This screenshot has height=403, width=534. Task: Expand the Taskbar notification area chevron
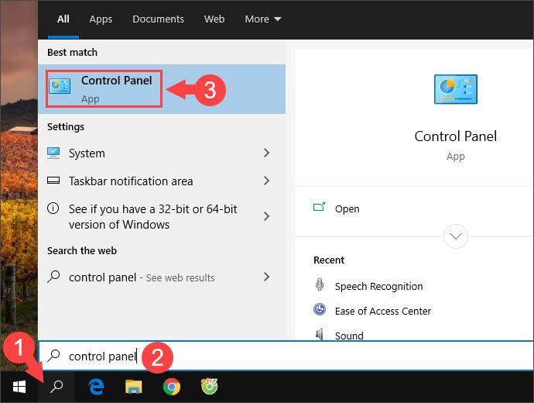point(266,181)
